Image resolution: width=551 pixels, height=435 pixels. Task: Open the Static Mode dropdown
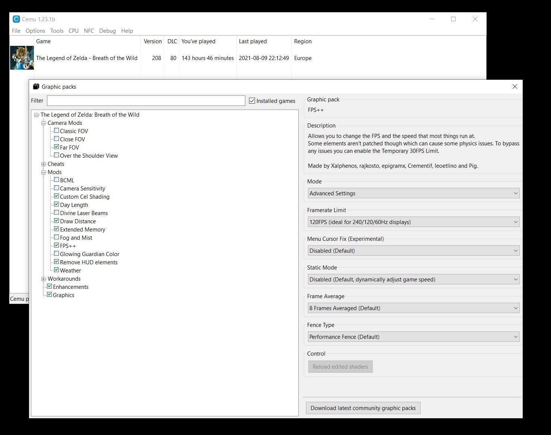(413, 279)
